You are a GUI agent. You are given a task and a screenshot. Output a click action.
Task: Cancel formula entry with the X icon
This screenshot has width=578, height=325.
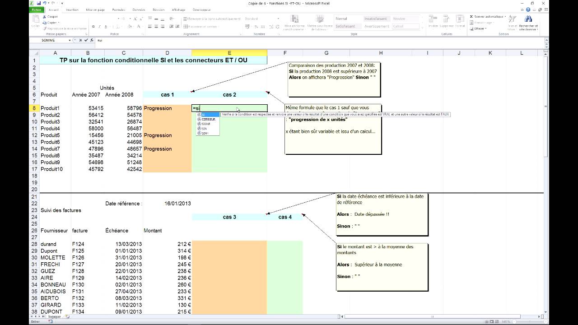(x=80, y=40)
